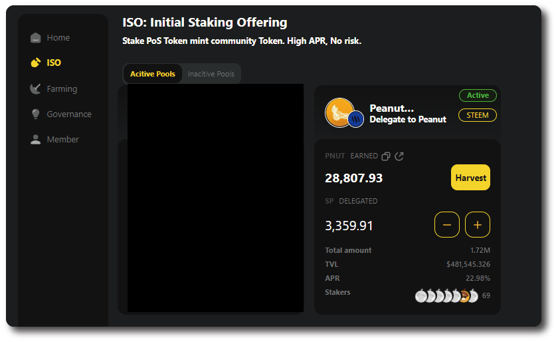Click the Steem badge on pool logo
556x342 pixels.
click(x=356, y=120)
